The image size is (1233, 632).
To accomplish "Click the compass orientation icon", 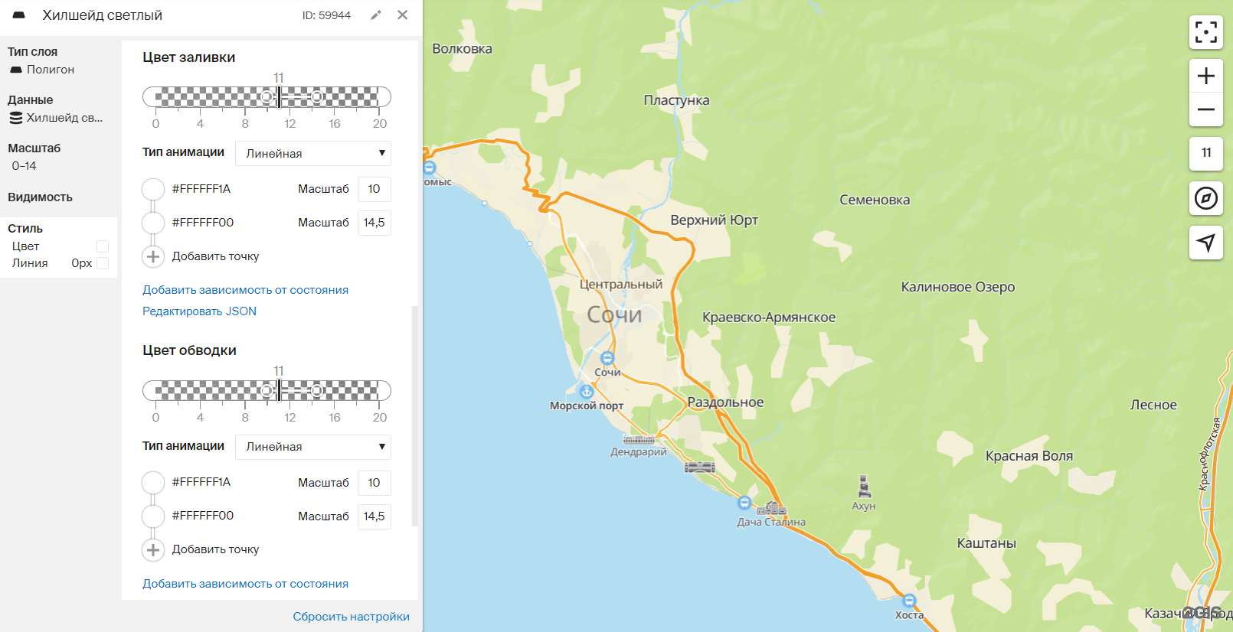I will (1205, 199).
